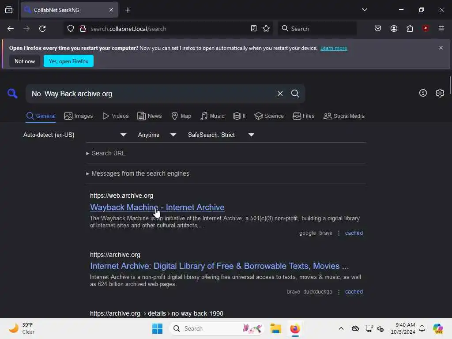Click the site security padlock icon
This screenshot has width=452, height=339.
83,29
